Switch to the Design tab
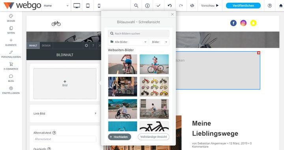The width and height of the screenshot is (284, 150). [46, 46]
